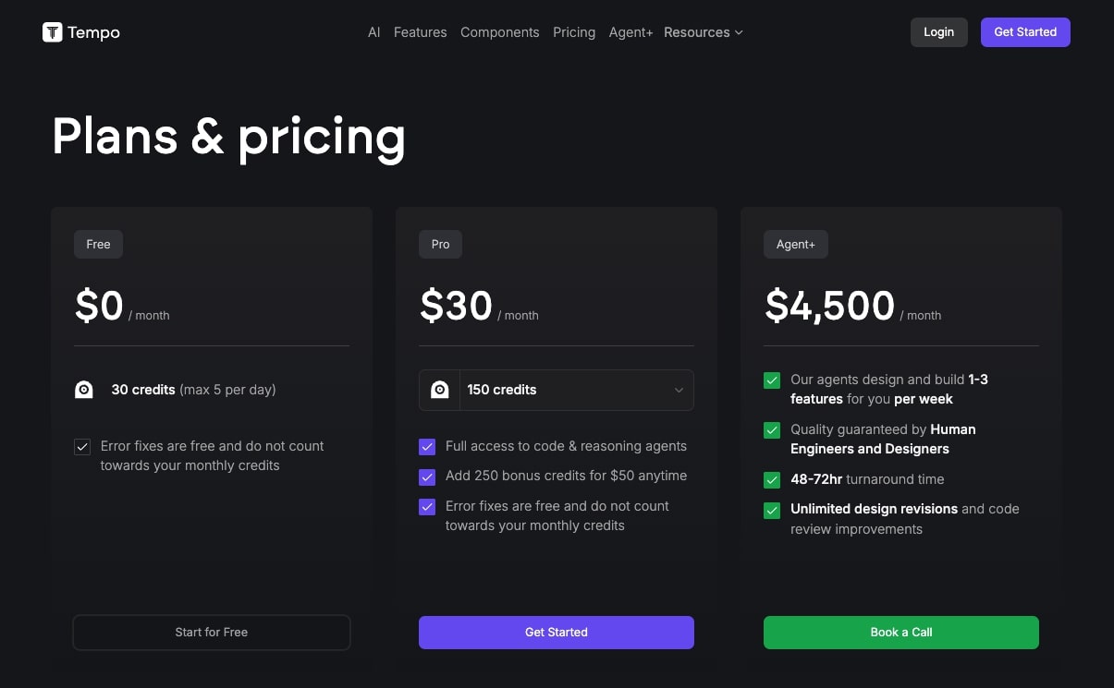Image resolution: width=1114 pixels, height=688 pixels.
Task: Open the Pricing navigation item
Action: [573, 32]
